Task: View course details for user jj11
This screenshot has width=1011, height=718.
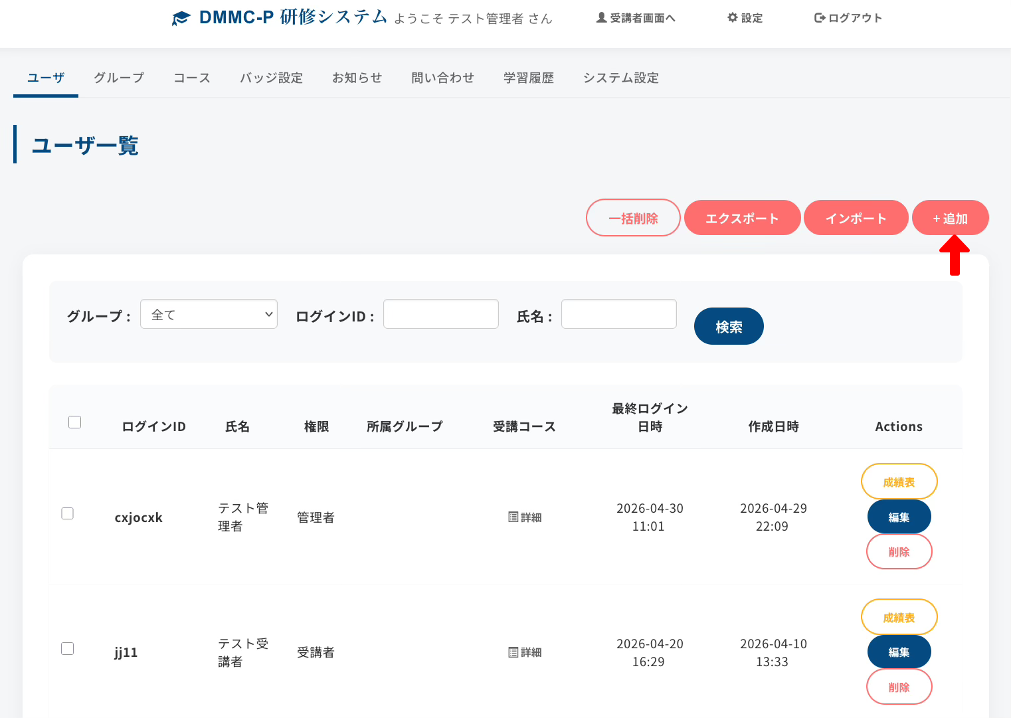Action: pyautogui.click(x=525, y=653)
